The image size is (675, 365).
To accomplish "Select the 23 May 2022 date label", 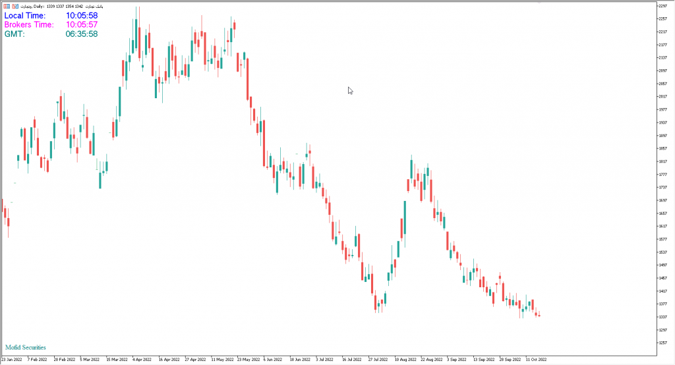I will (x=249, y=360).
